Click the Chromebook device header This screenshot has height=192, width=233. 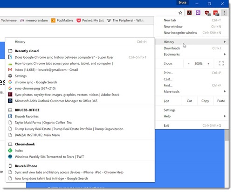click(x=25, y=144)
